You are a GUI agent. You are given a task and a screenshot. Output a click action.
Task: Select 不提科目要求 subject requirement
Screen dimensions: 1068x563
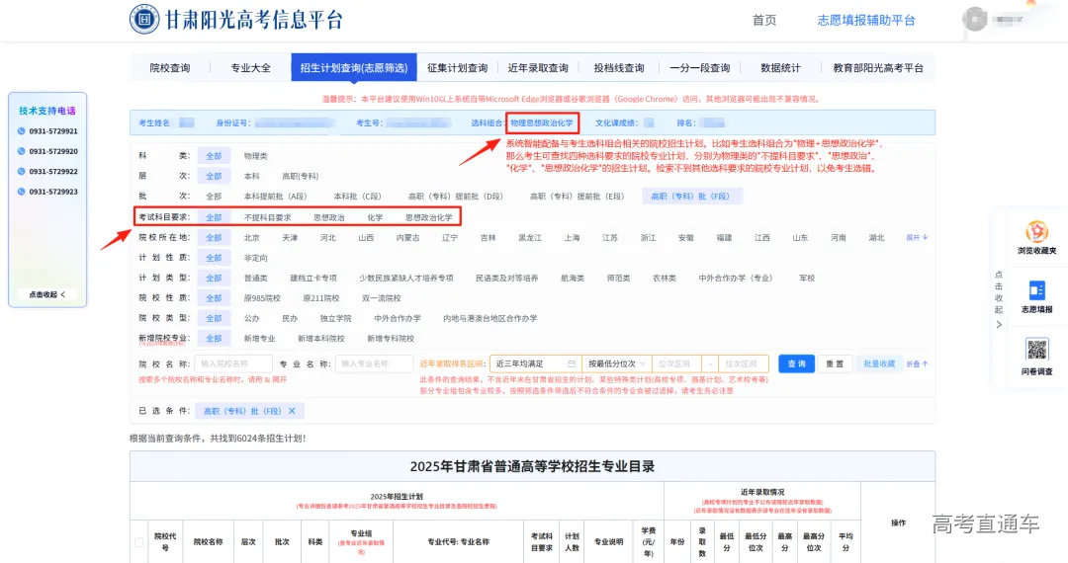coord(267,217)
